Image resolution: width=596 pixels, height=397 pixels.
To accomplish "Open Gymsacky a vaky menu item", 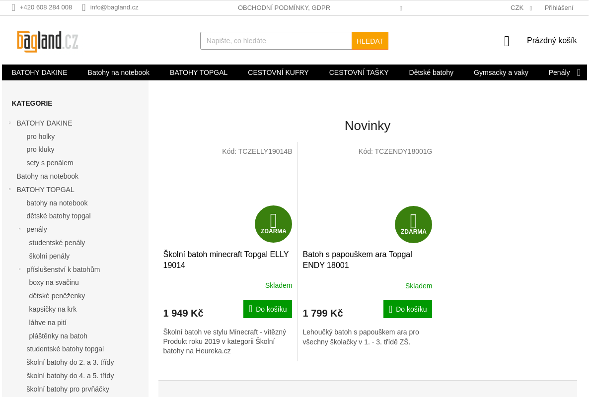I will (501, 72).
